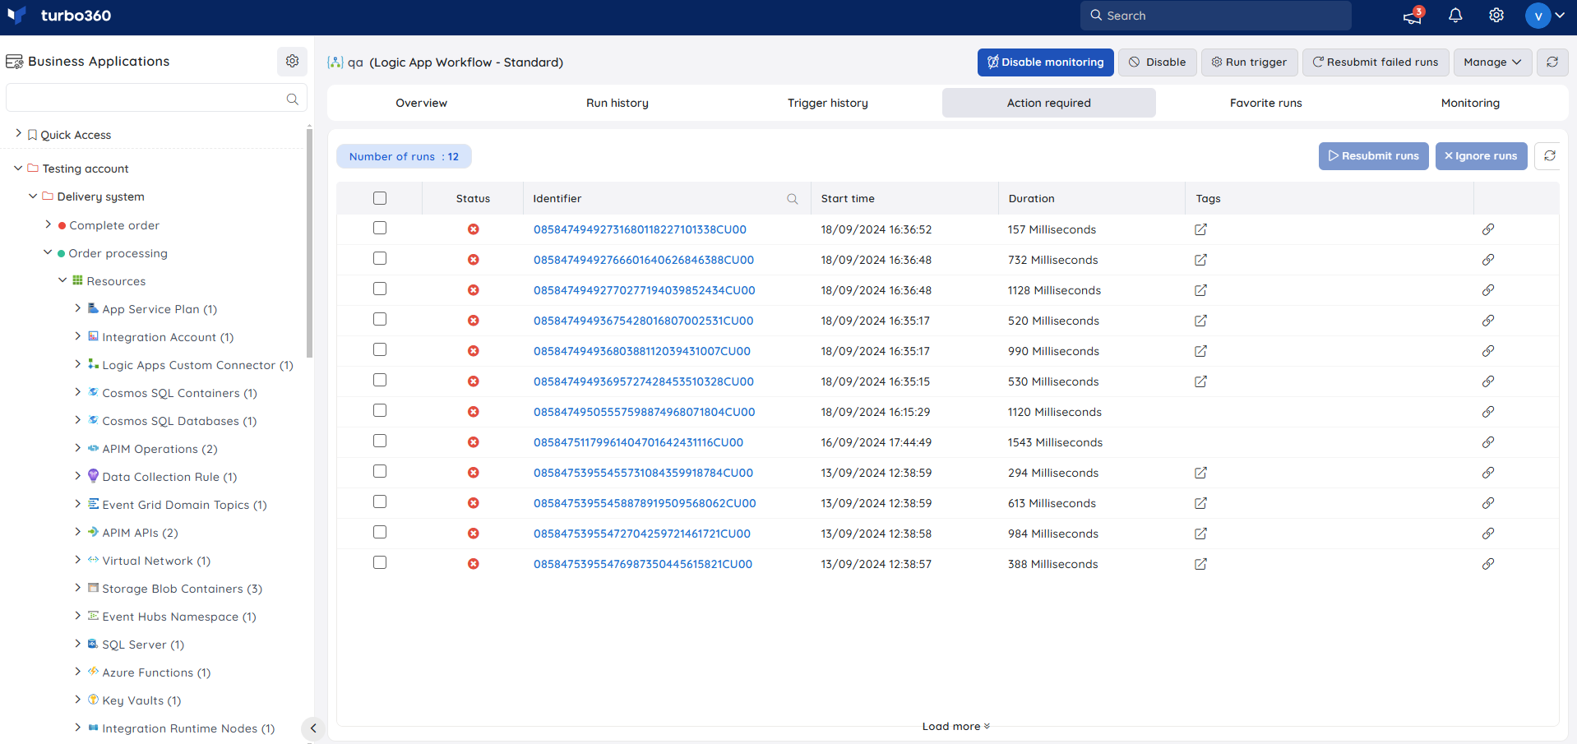Click Run trigger button
1577x744 pixels.
point(1249,62)
